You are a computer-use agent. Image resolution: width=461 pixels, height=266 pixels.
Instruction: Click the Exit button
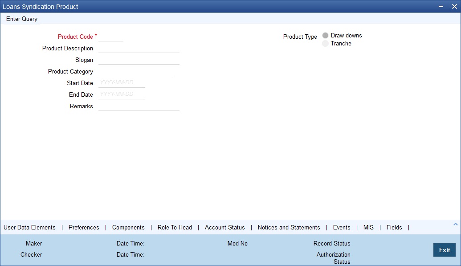[x=444, y=250]
